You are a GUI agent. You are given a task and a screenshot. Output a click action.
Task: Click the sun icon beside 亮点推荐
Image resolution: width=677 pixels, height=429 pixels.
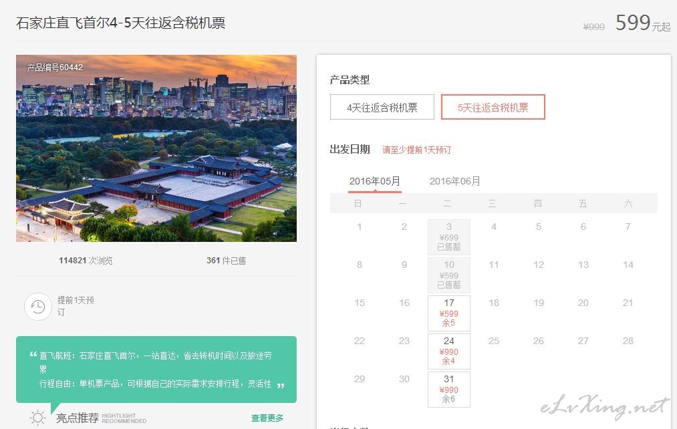pyautogui.click(x=37, y=418)
